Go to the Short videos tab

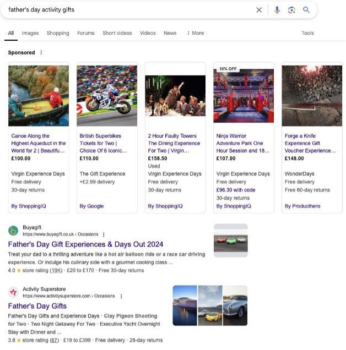[x=117, y=33]
